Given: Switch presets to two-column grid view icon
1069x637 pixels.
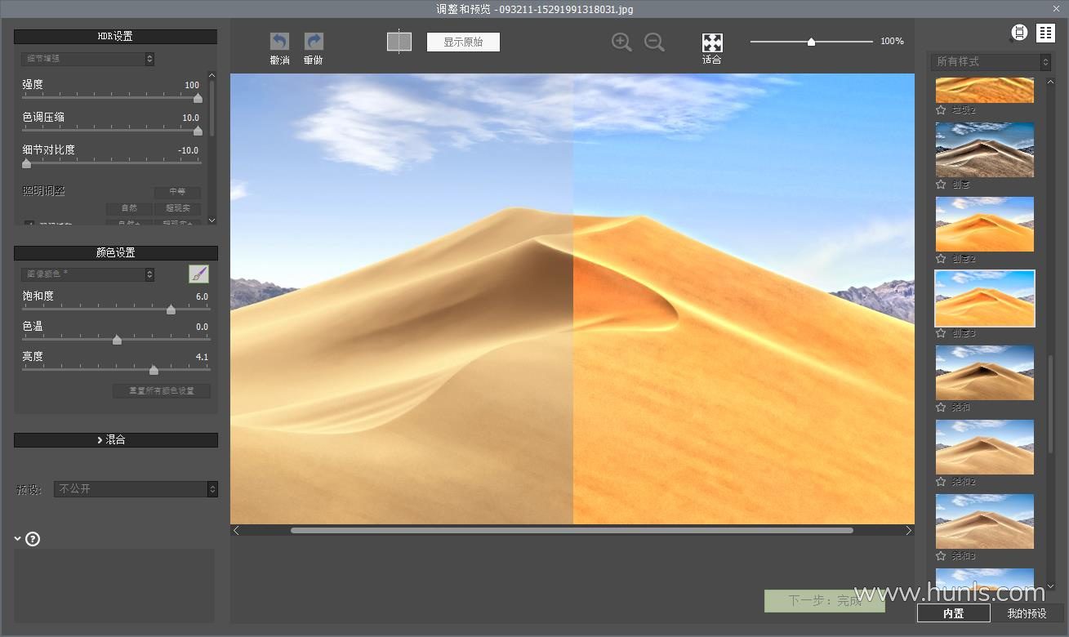Looking at the screenshot, I should [x=1046, y=33].
